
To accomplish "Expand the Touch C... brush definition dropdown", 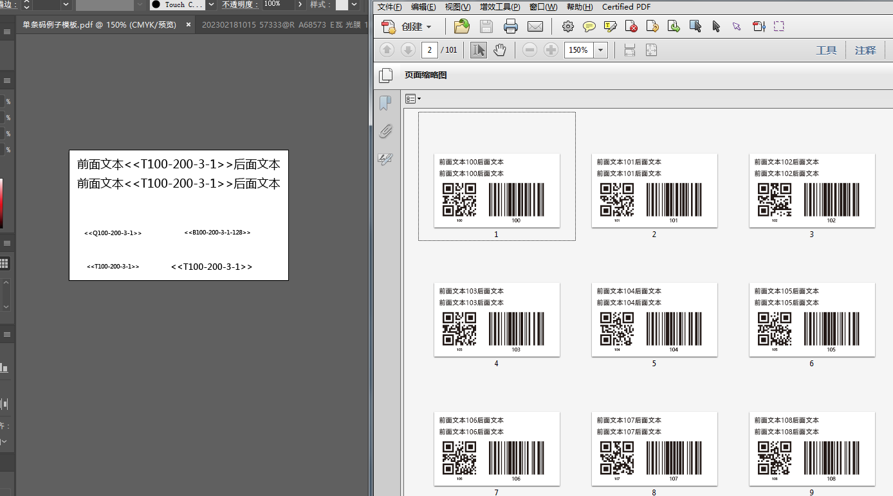I will pyautogui.click(x=211, y=4).
